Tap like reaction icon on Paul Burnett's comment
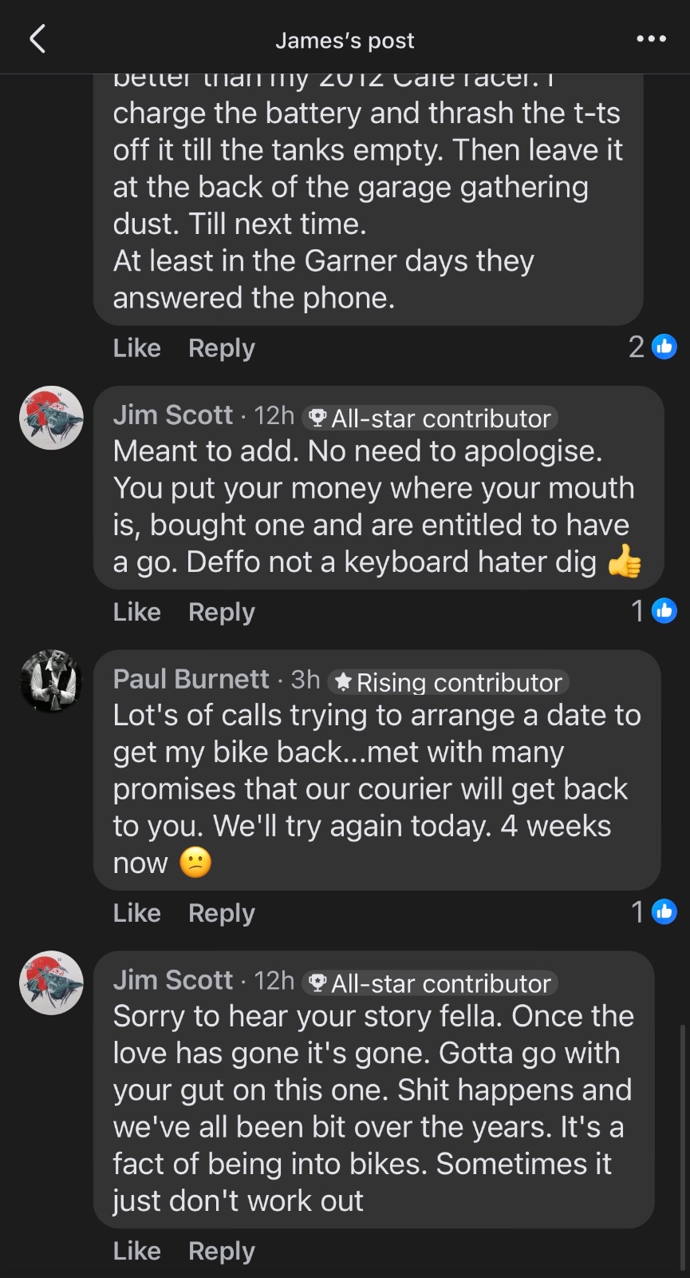 click(x=664, y=911)
